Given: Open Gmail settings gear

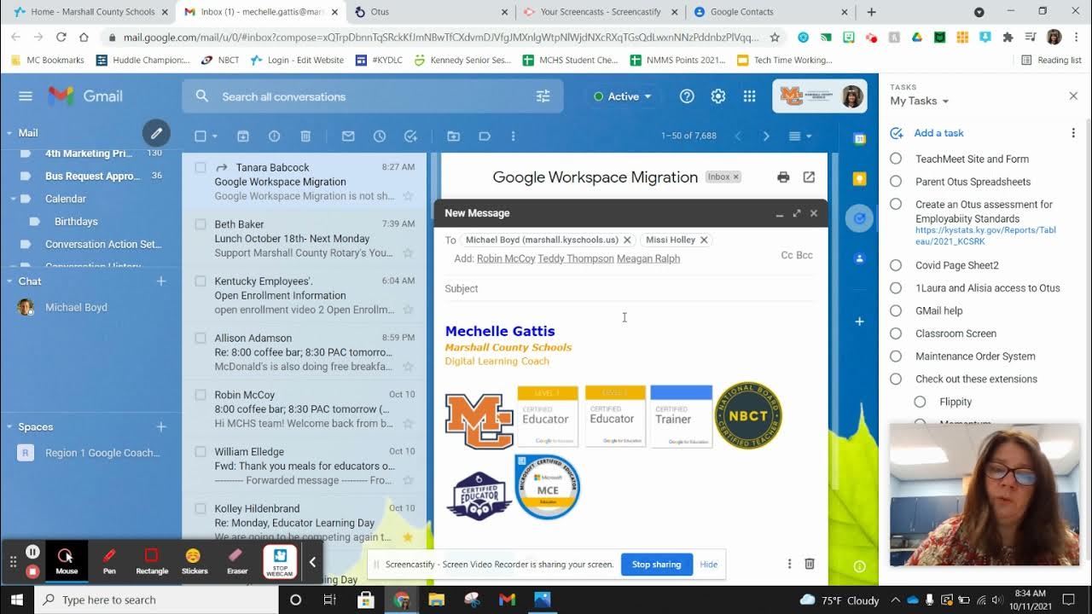Looking at the screenshot, I should tap(718, 96).
